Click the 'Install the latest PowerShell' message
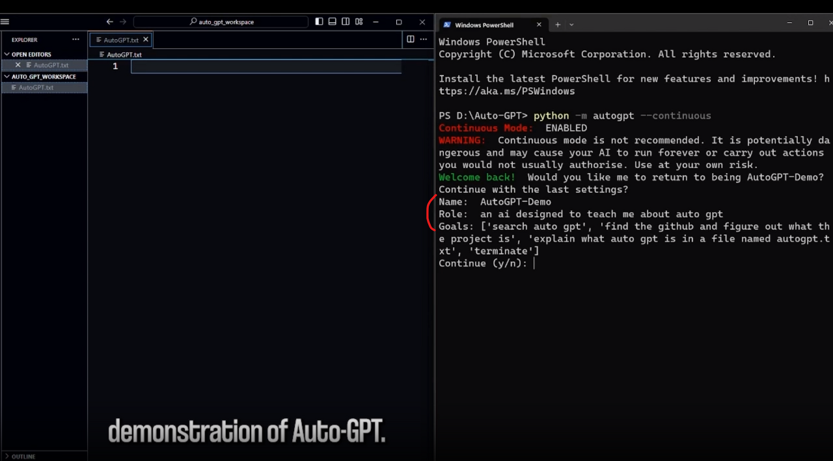Image resolution: width=833 pixels, height=461 pixels. pos(635,85)
